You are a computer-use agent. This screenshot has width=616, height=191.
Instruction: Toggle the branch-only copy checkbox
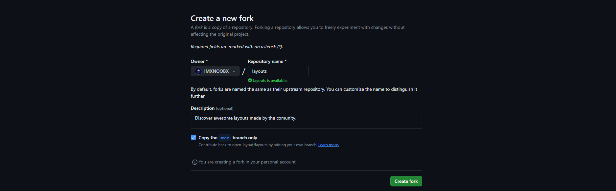(194, 137)
